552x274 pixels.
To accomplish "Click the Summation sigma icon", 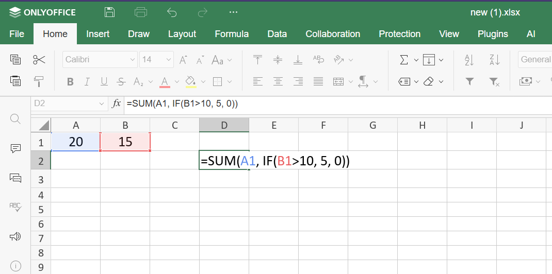I will pos(404,60).
